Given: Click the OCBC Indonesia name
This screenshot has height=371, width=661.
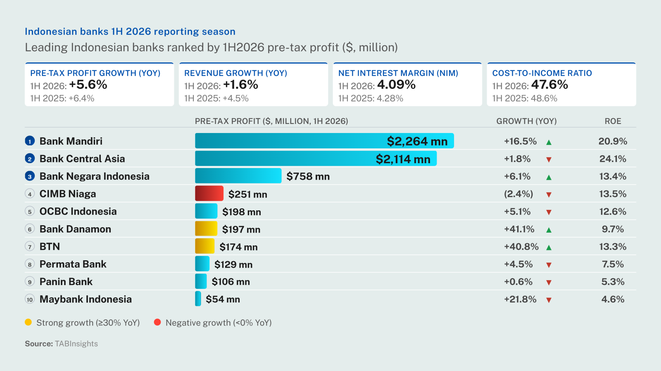Looking at the screenshot, I should [x=78, y=212].
